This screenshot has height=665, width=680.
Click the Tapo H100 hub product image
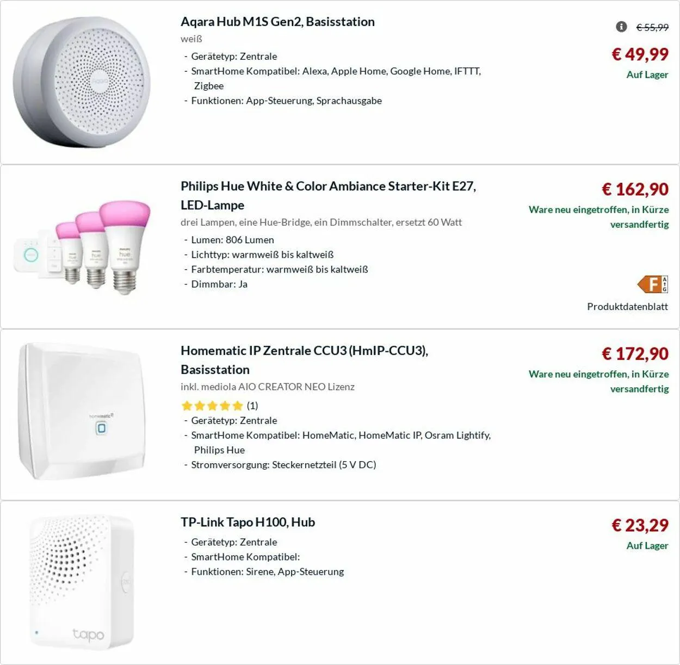click(x=82, y=583)
